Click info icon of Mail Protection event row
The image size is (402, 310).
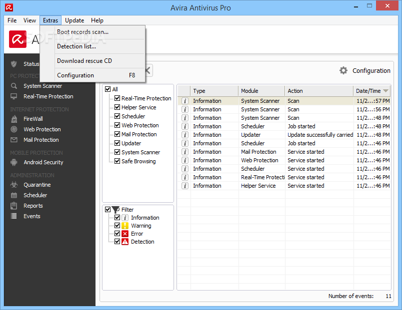click(x=184, y=152)
